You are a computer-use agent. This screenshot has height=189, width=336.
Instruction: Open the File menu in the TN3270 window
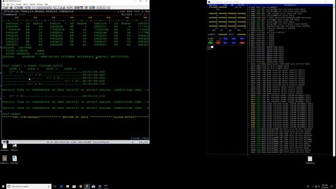(4, 4)
